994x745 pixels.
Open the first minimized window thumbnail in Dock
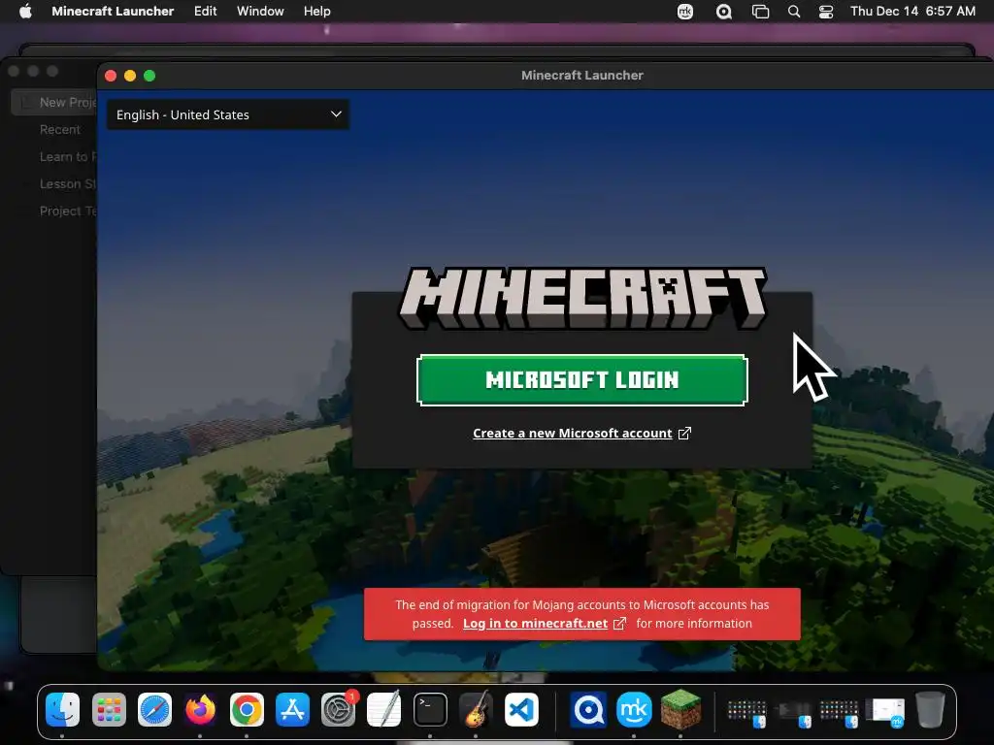(746, 713)
